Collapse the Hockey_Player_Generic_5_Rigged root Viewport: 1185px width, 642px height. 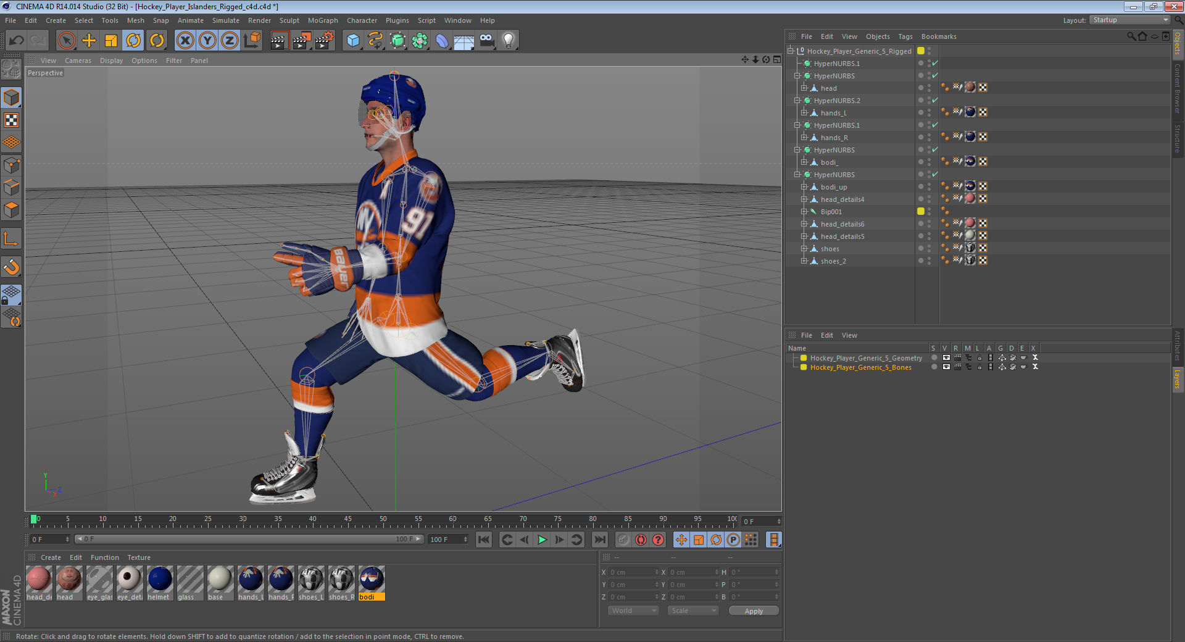pyautogui.click(x=790, y=51)
